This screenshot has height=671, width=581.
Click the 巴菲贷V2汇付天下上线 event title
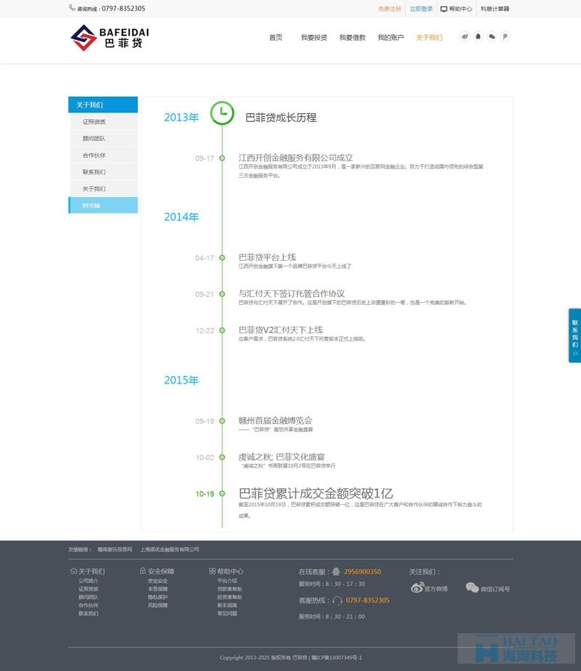click(x=280, y=330)
